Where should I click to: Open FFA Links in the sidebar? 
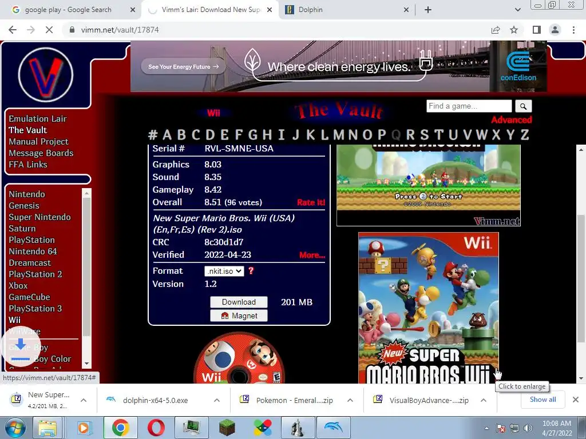[x=28, y=164]
